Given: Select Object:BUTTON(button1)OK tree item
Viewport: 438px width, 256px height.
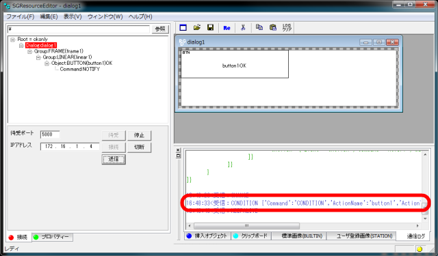Looking at the screenshot, I should tap(81, 63).
